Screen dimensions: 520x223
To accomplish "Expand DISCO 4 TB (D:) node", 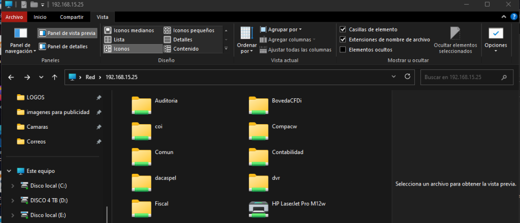I will click(x=12, y=201).
